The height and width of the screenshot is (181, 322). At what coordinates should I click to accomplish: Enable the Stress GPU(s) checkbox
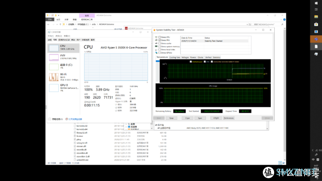pyautogui.click(x=160, y=53)
